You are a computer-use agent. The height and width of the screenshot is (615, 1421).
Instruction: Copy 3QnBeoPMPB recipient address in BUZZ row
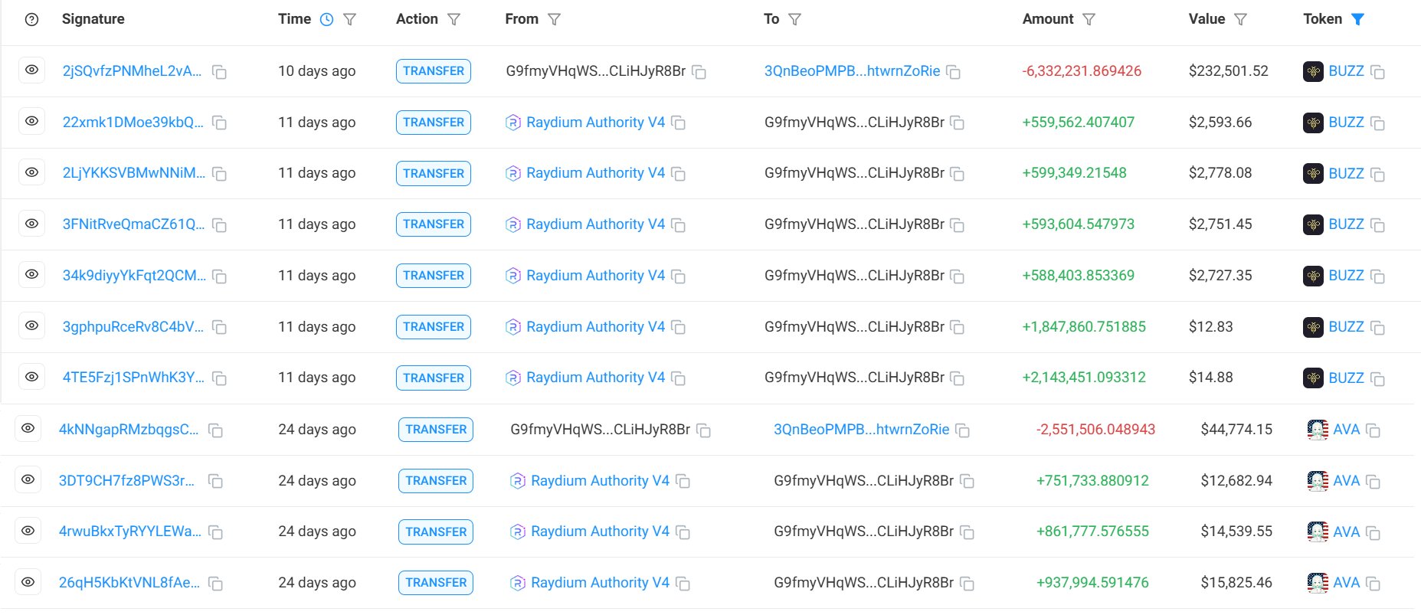(954, 72)
